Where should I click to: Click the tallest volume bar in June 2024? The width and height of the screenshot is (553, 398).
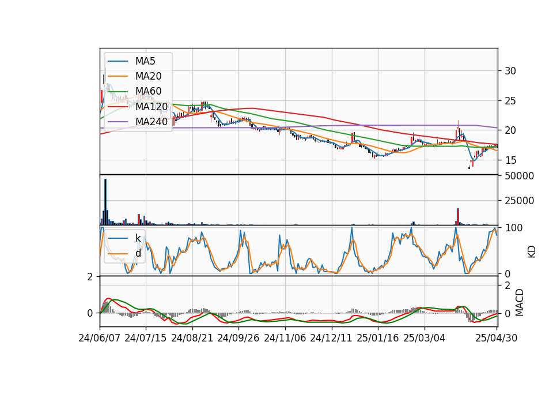[x=105, y=202]
